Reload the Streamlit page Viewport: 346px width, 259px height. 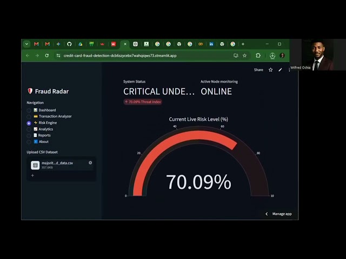coord(47,56)
